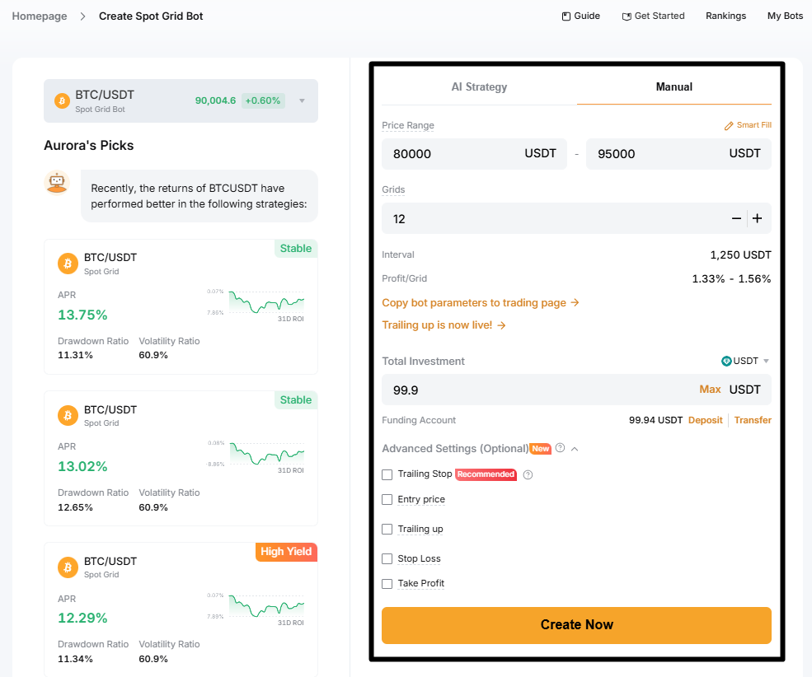Collapse the Advanced Settings section
The image size is (812, 677).
click(x=574, y=448)
